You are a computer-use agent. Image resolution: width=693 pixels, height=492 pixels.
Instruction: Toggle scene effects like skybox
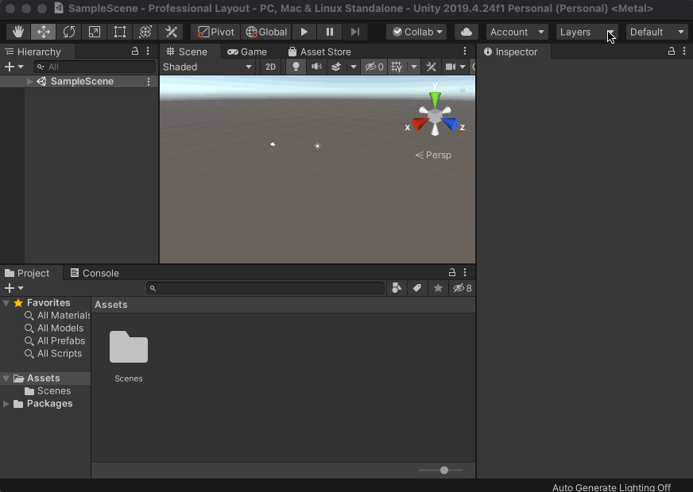pos(336,67)
